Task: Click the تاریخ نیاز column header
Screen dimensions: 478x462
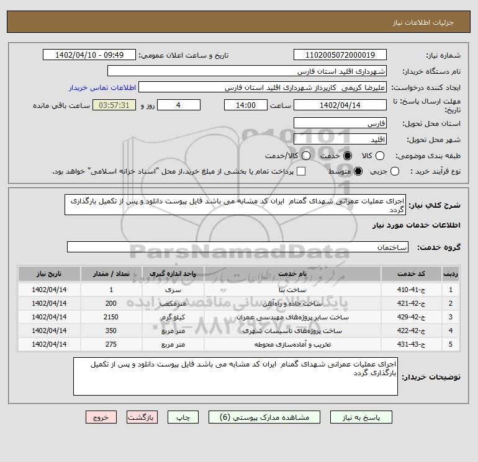Action: [49, 273]
